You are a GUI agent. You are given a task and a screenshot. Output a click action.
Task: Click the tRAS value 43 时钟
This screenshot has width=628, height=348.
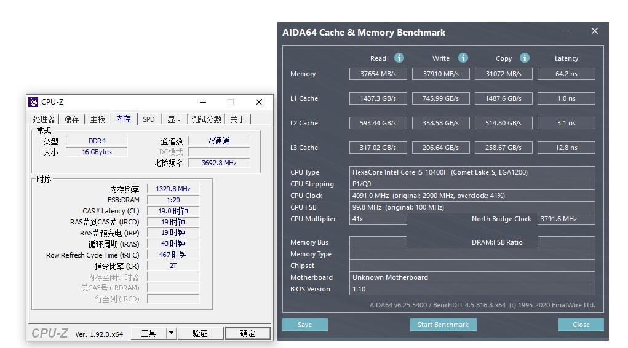[173, 243]
